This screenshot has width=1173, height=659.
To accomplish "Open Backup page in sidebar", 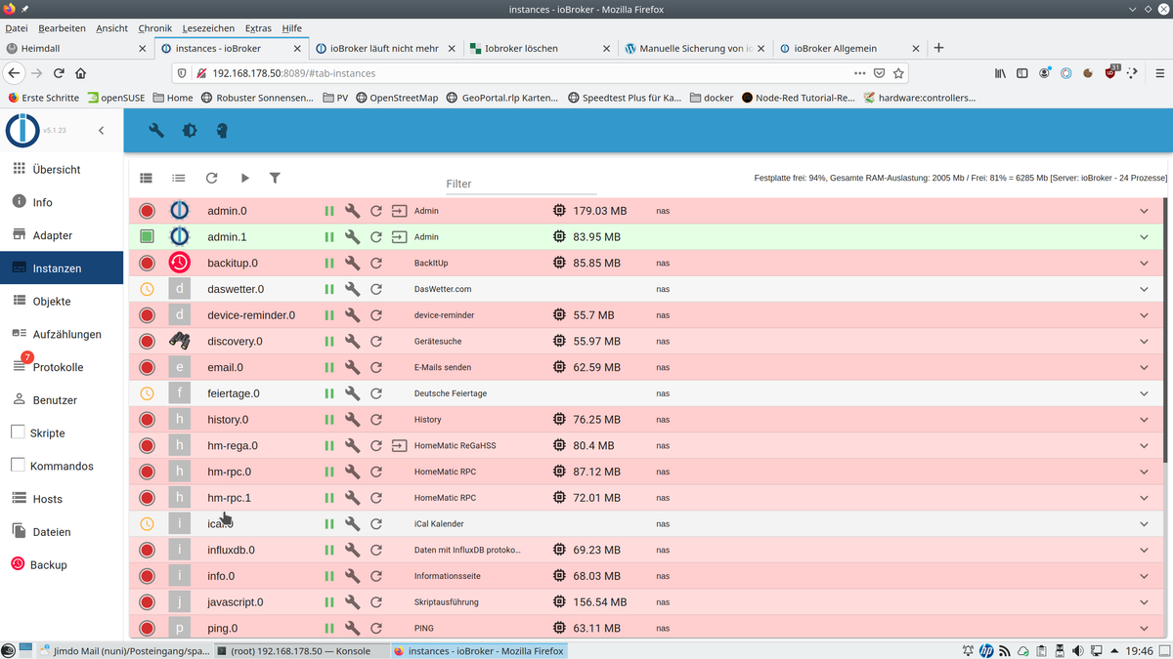I will [x=62, y=564].
